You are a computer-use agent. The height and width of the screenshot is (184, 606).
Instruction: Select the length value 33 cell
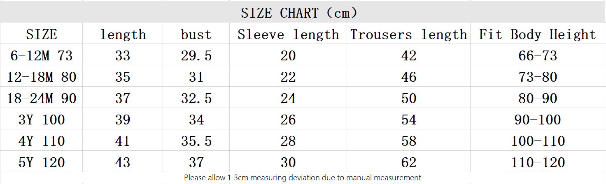pyautogui.click(x=123, y=55)
